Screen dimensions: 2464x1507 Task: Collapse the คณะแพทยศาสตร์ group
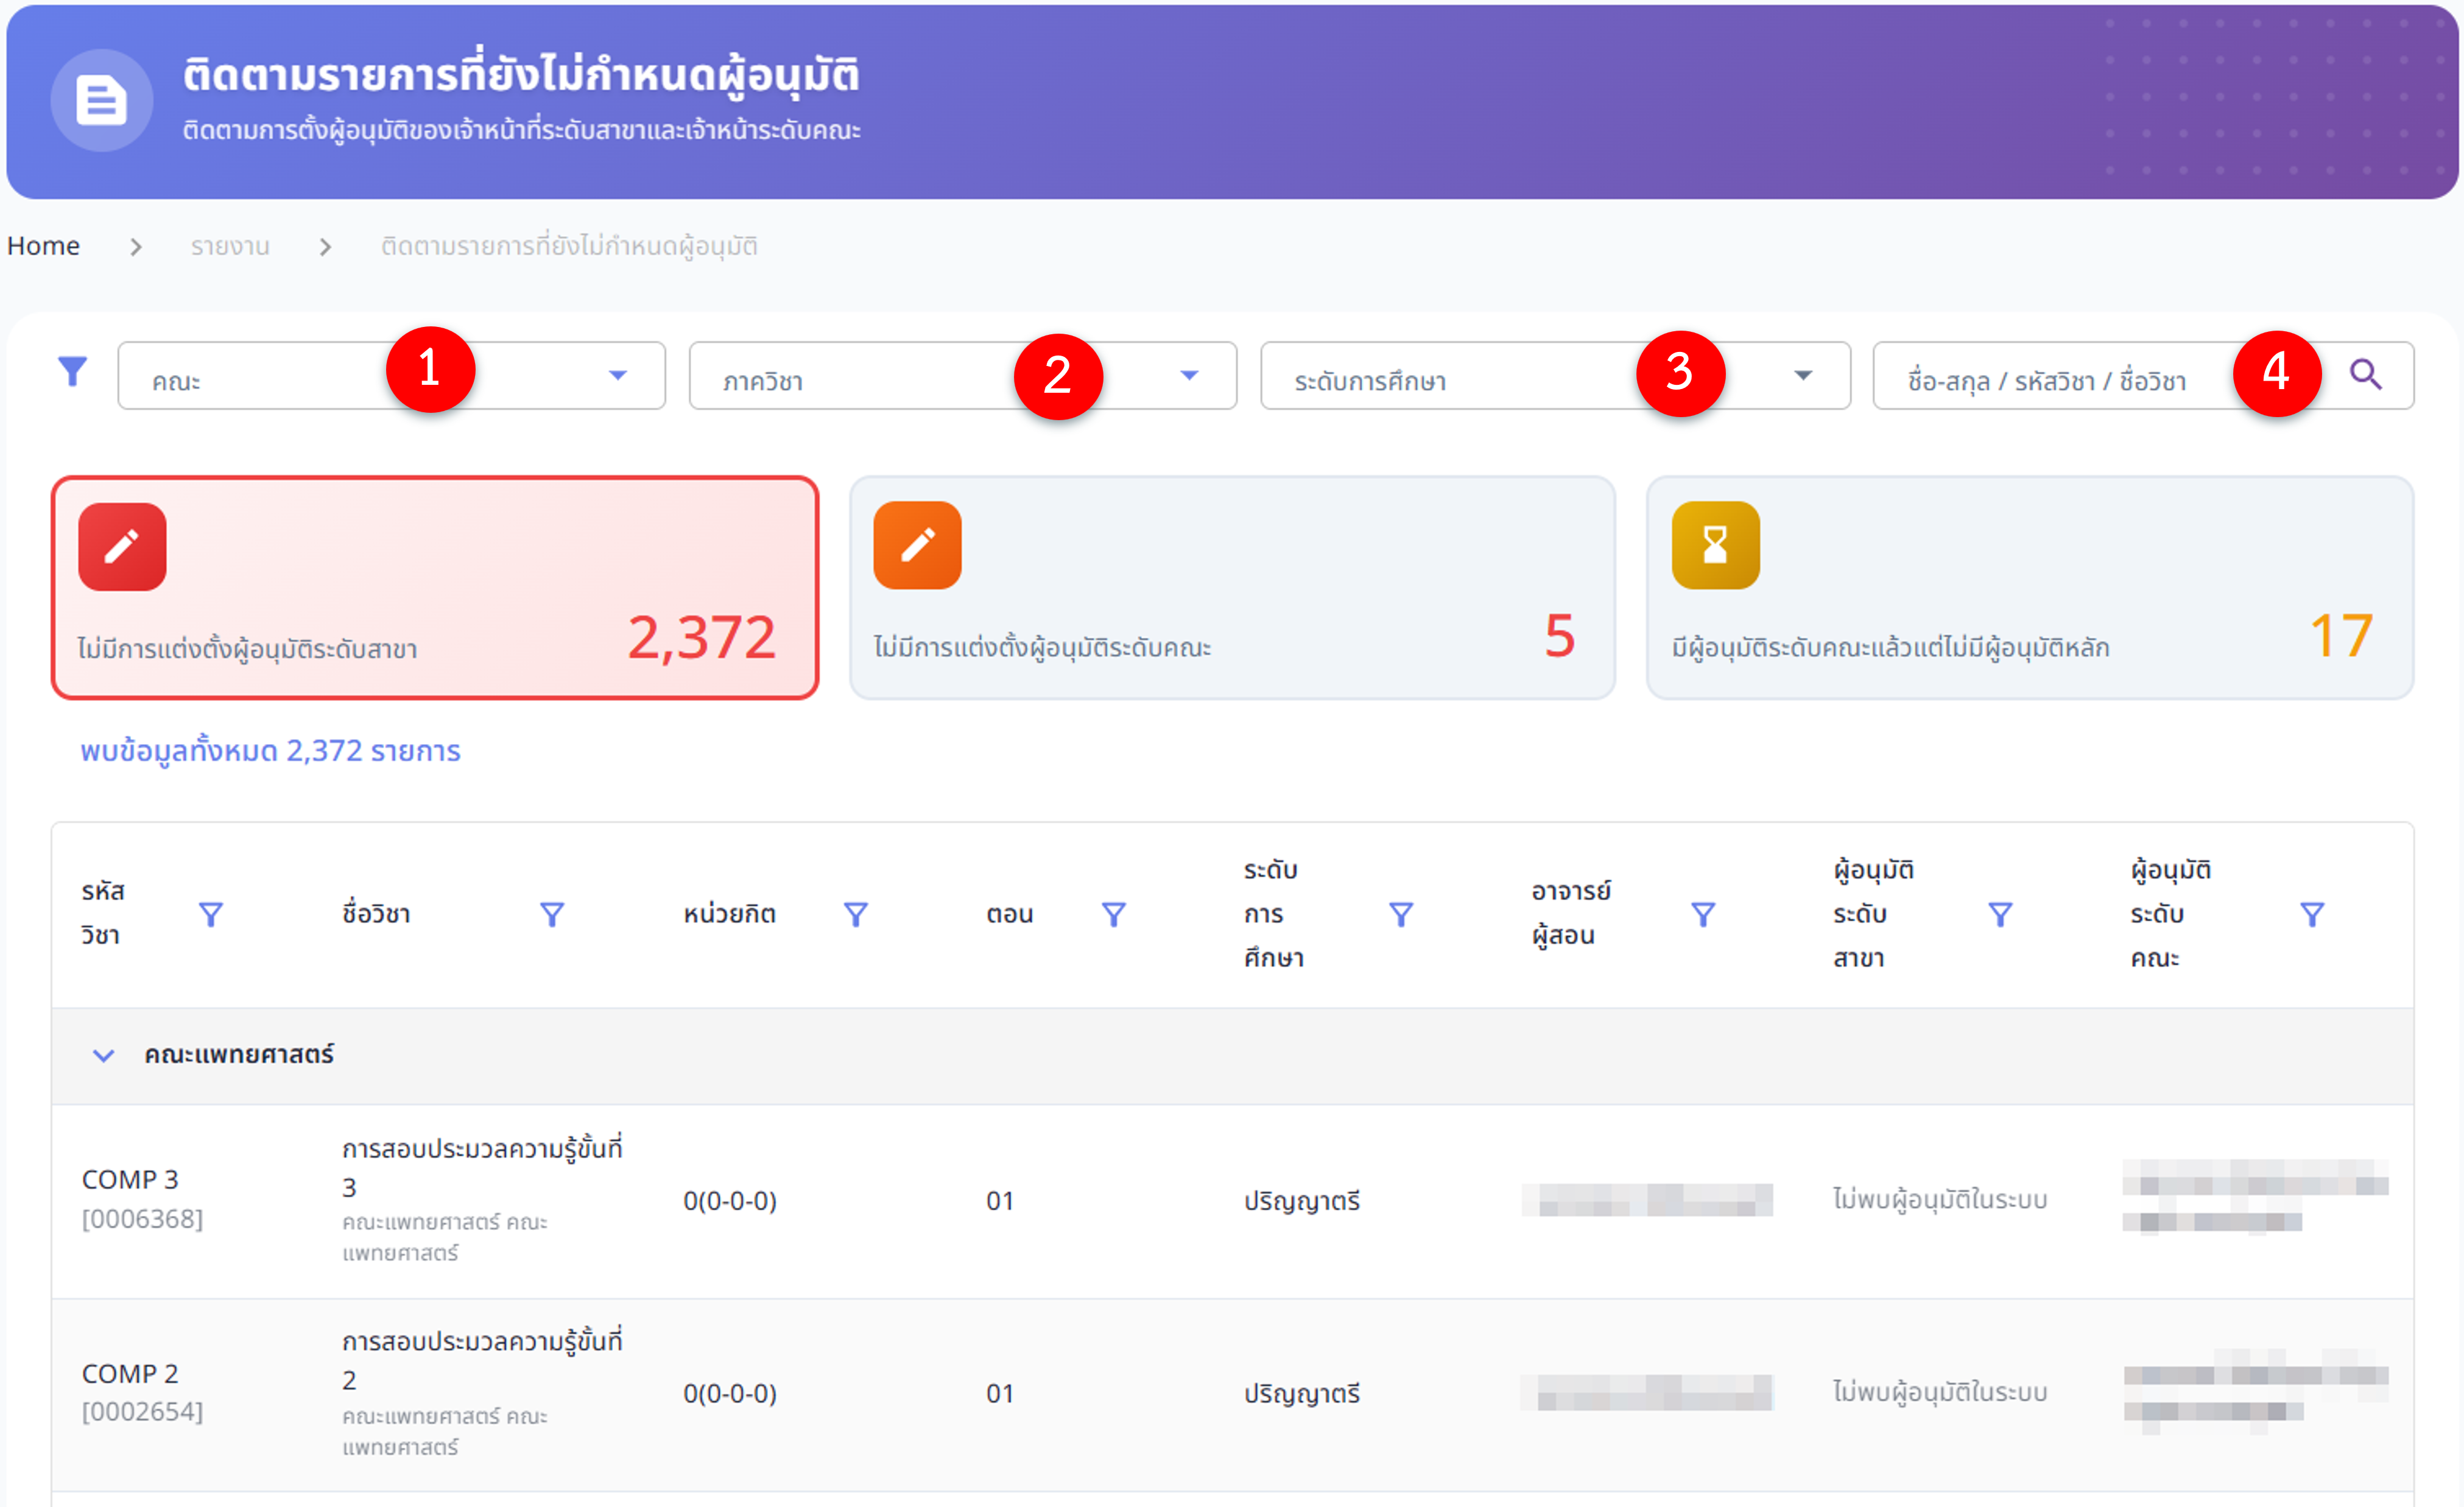103,1055
